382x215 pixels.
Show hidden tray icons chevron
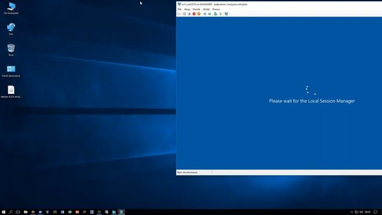[x=352, y=212]
